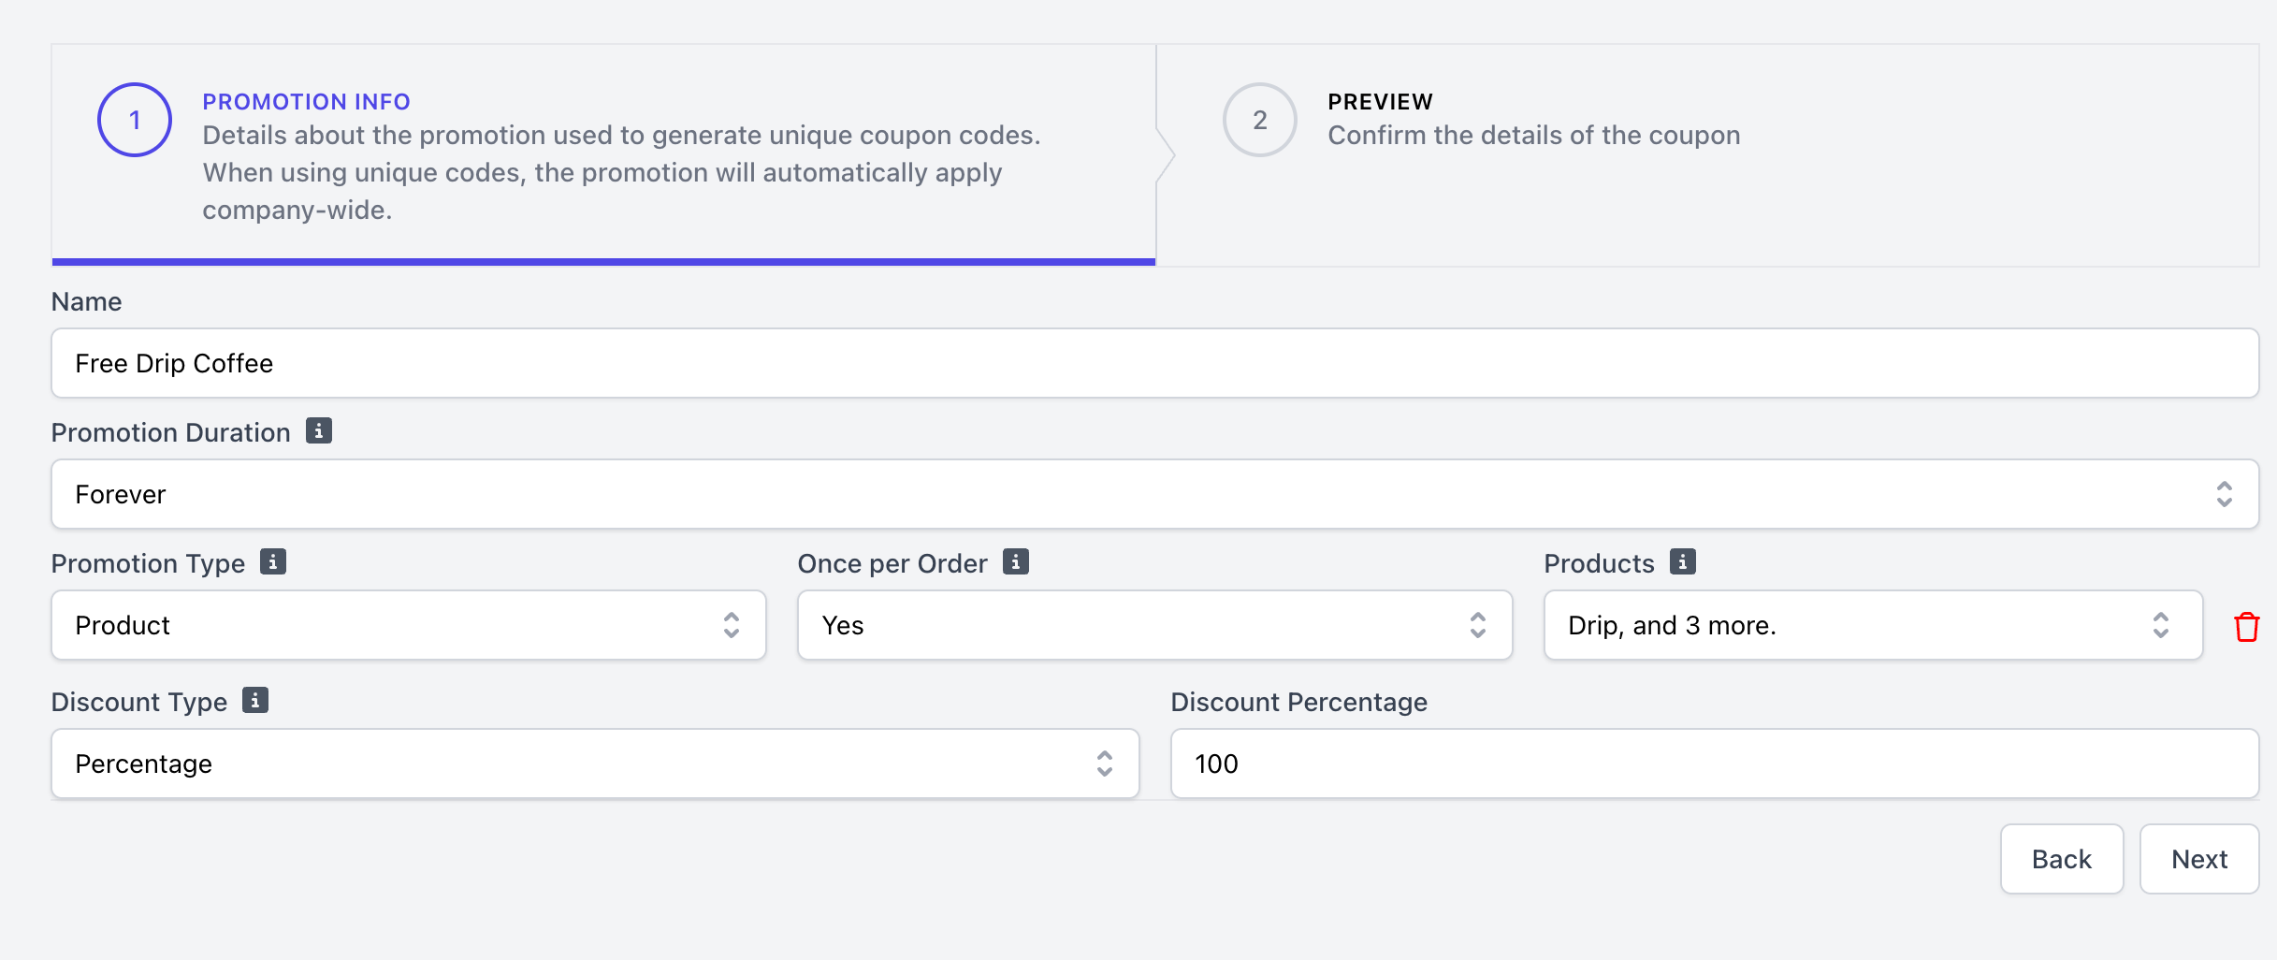Switch to the Promotion Info step
2277x960 pixels.
[306, 101]
